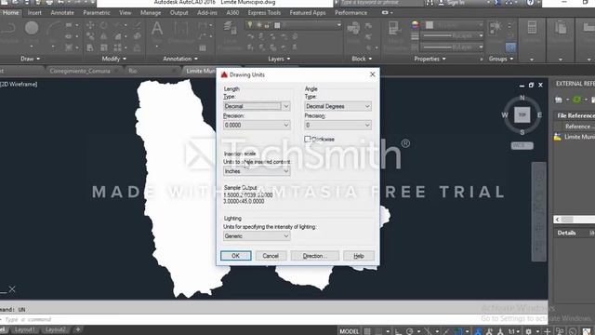
Task: Click the WCS dropdown under ViewCube
Action: pyautogui.click(x=522, y=145)
